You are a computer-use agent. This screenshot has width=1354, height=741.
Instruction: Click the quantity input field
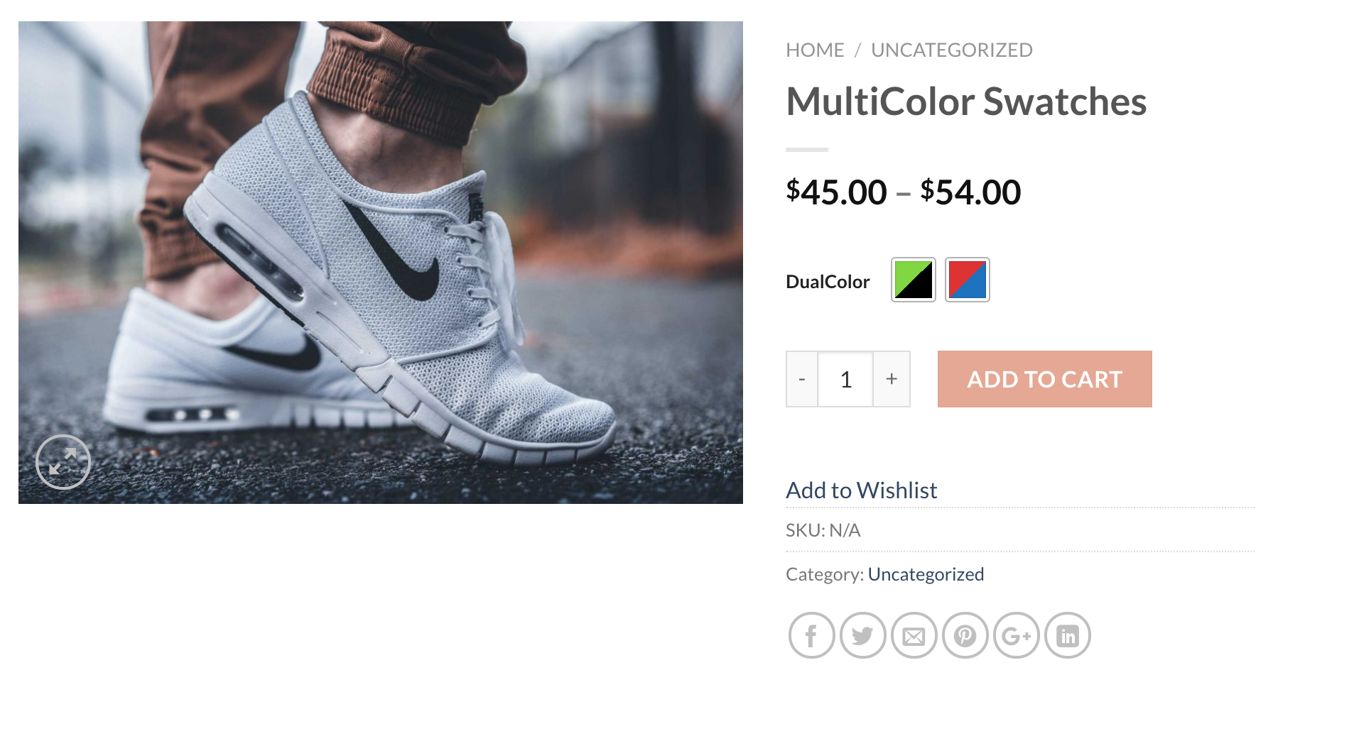(x=845, y=379)
